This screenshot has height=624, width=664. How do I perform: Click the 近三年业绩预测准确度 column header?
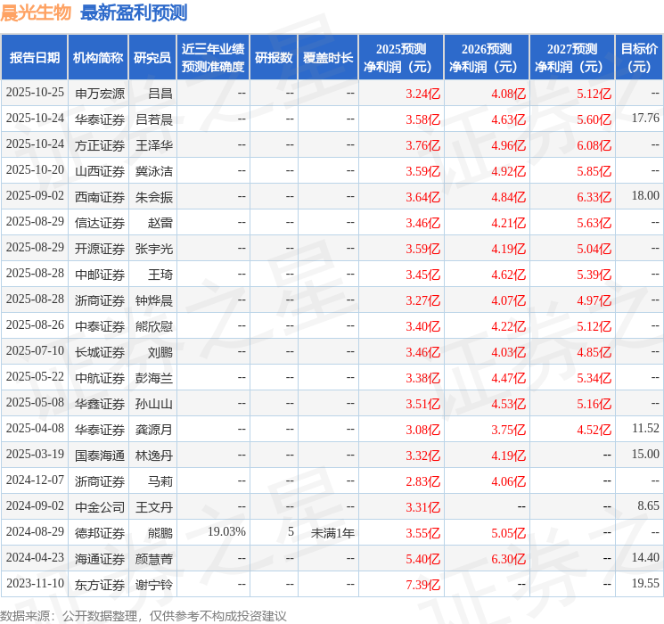[x=213, y=58]
